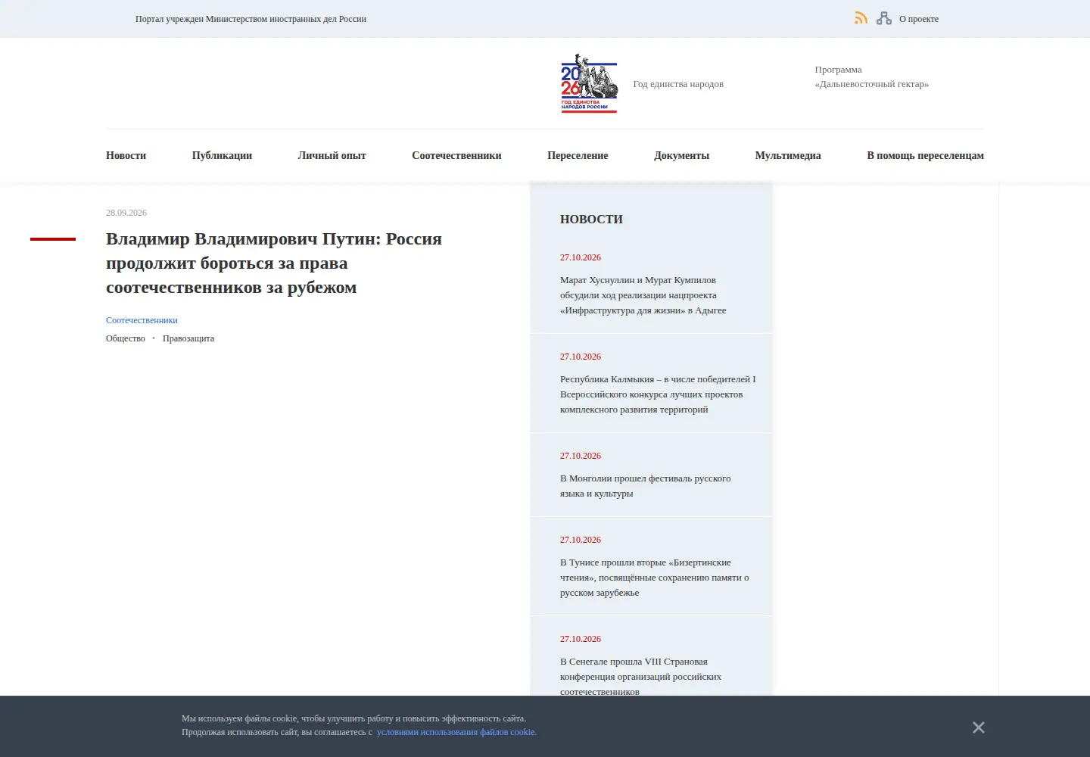Open the «О проекте» link

point(919,19)
